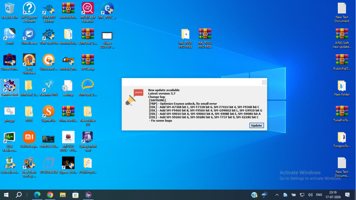Select Galaxy Multi Tool icon
This screenshot has width=356, height=200.
88,142
